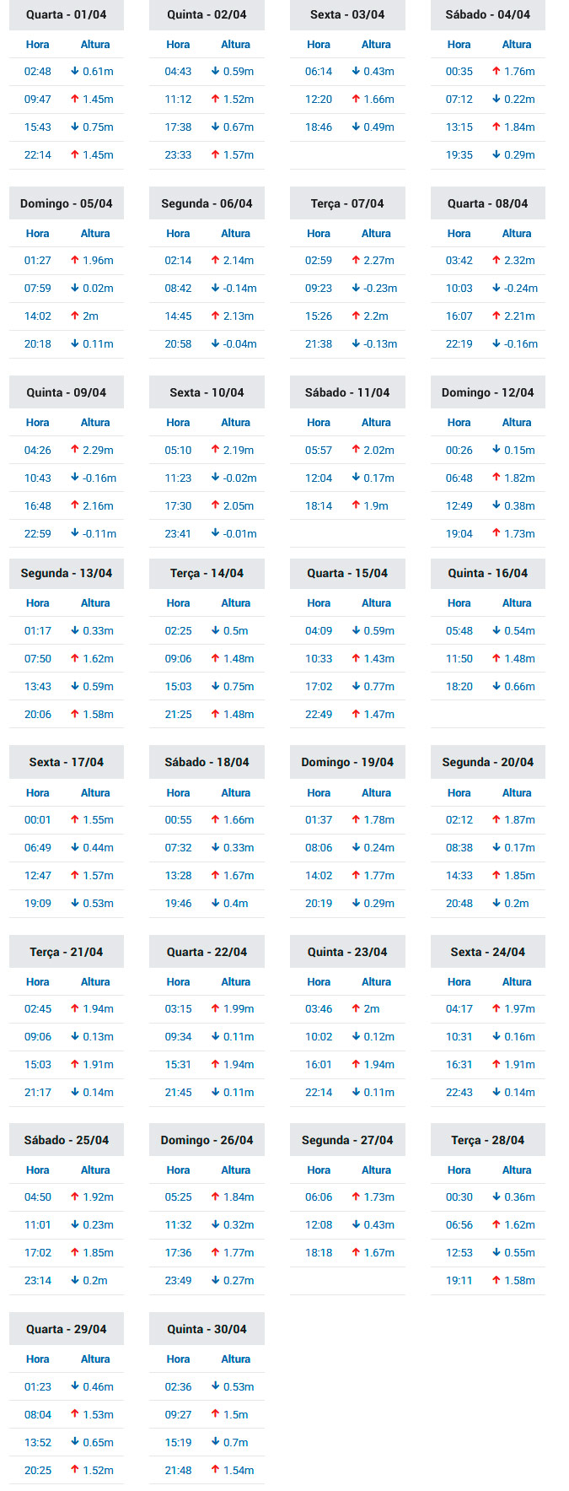Select the Quarta - 01/04 day header
This screenshot has height=1491, width=569.
pyautogui.click(x=67, y=14)
